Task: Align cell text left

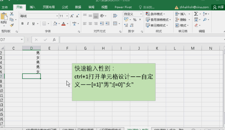Action: 85,23
